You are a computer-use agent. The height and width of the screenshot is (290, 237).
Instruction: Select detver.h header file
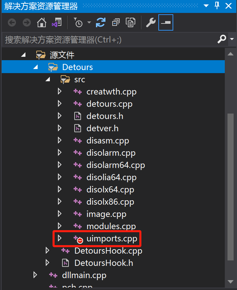102,129
